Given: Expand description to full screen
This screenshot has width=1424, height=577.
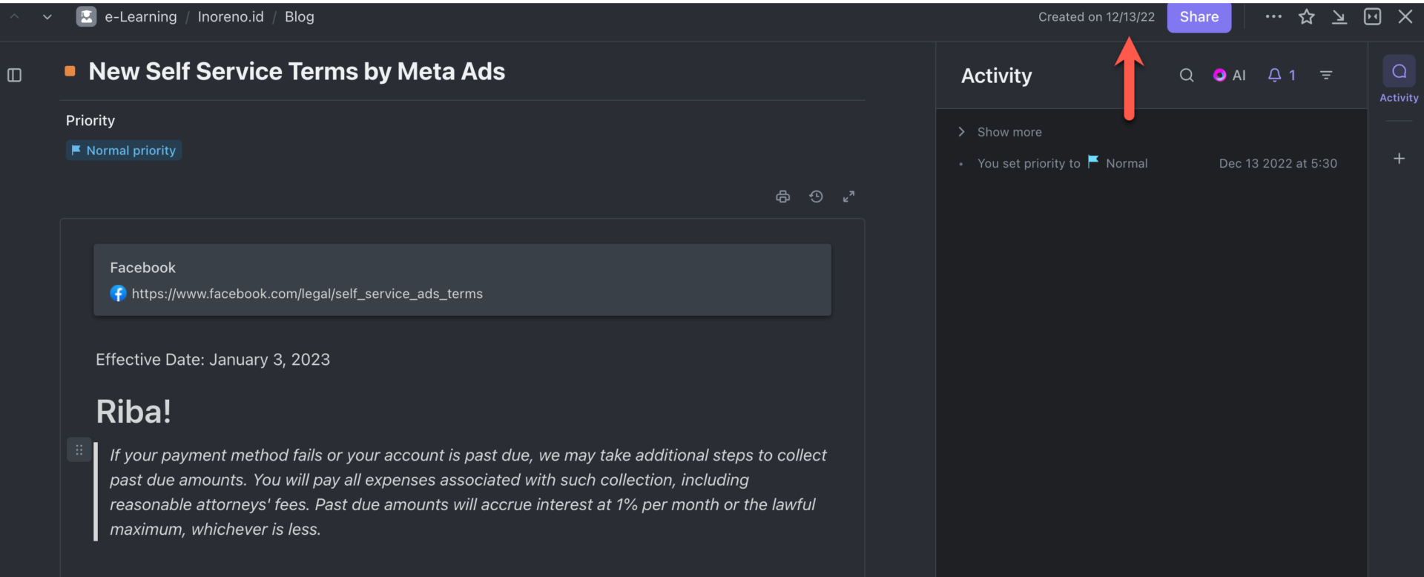Looking at the screenshot, I should pos(848,197).
